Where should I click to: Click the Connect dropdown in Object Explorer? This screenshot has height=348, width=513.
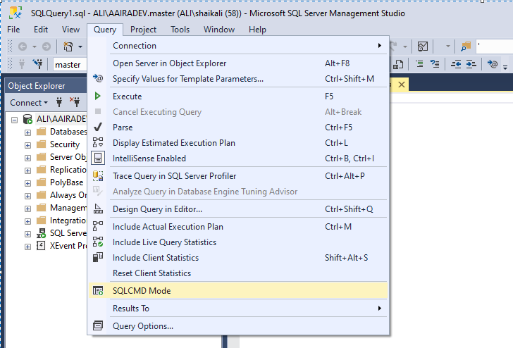click(29, 103)
